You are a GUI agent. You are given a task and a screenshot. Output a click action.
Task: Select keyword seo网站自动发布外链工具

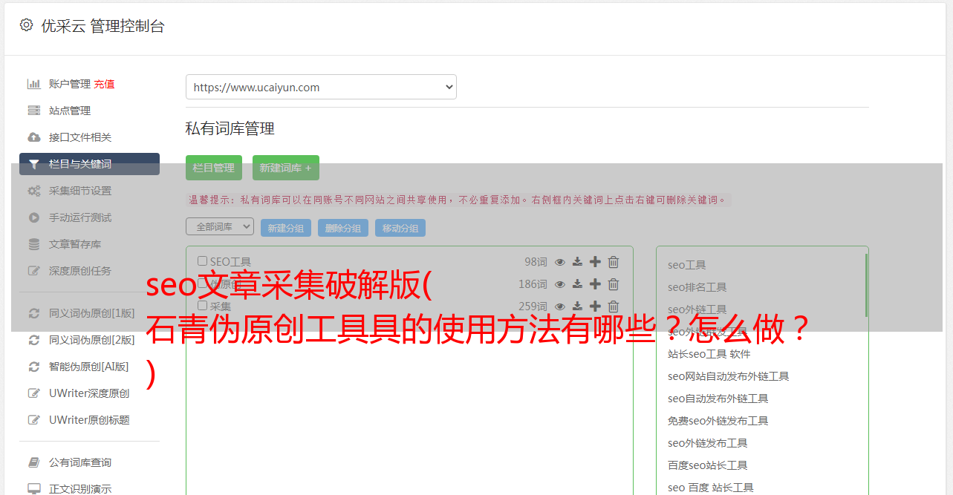pyautogui.click(x=729, y=376)
